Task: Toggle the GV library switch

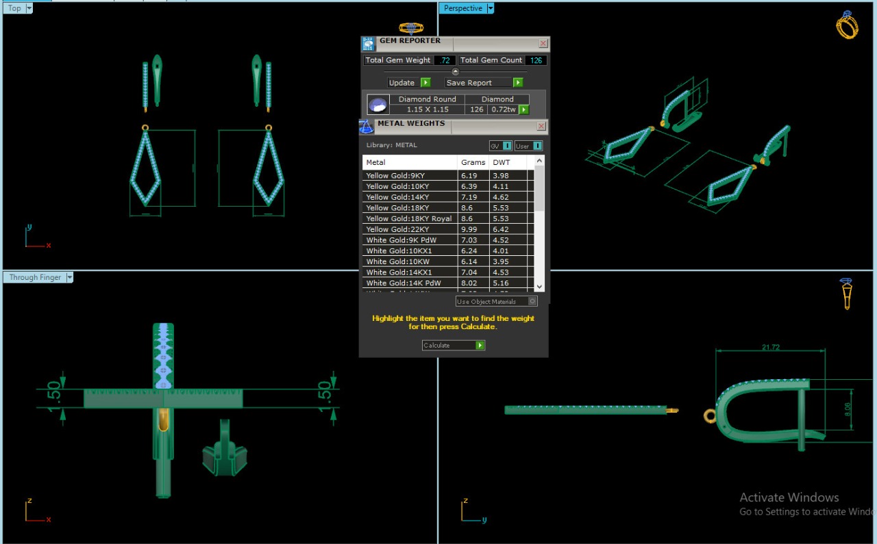Action: click(507, 146)
